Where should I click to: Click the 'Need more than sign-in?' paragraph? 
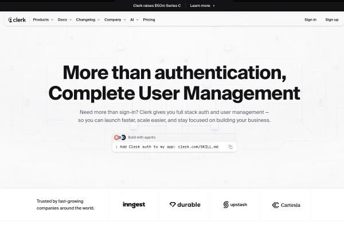(174, 116)
